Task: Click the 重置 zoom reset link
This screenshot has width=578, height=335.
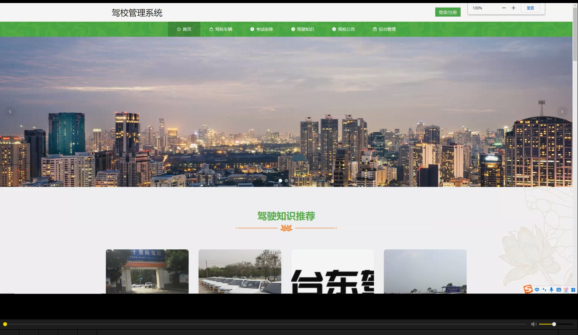Action: (x=530, y=8)
